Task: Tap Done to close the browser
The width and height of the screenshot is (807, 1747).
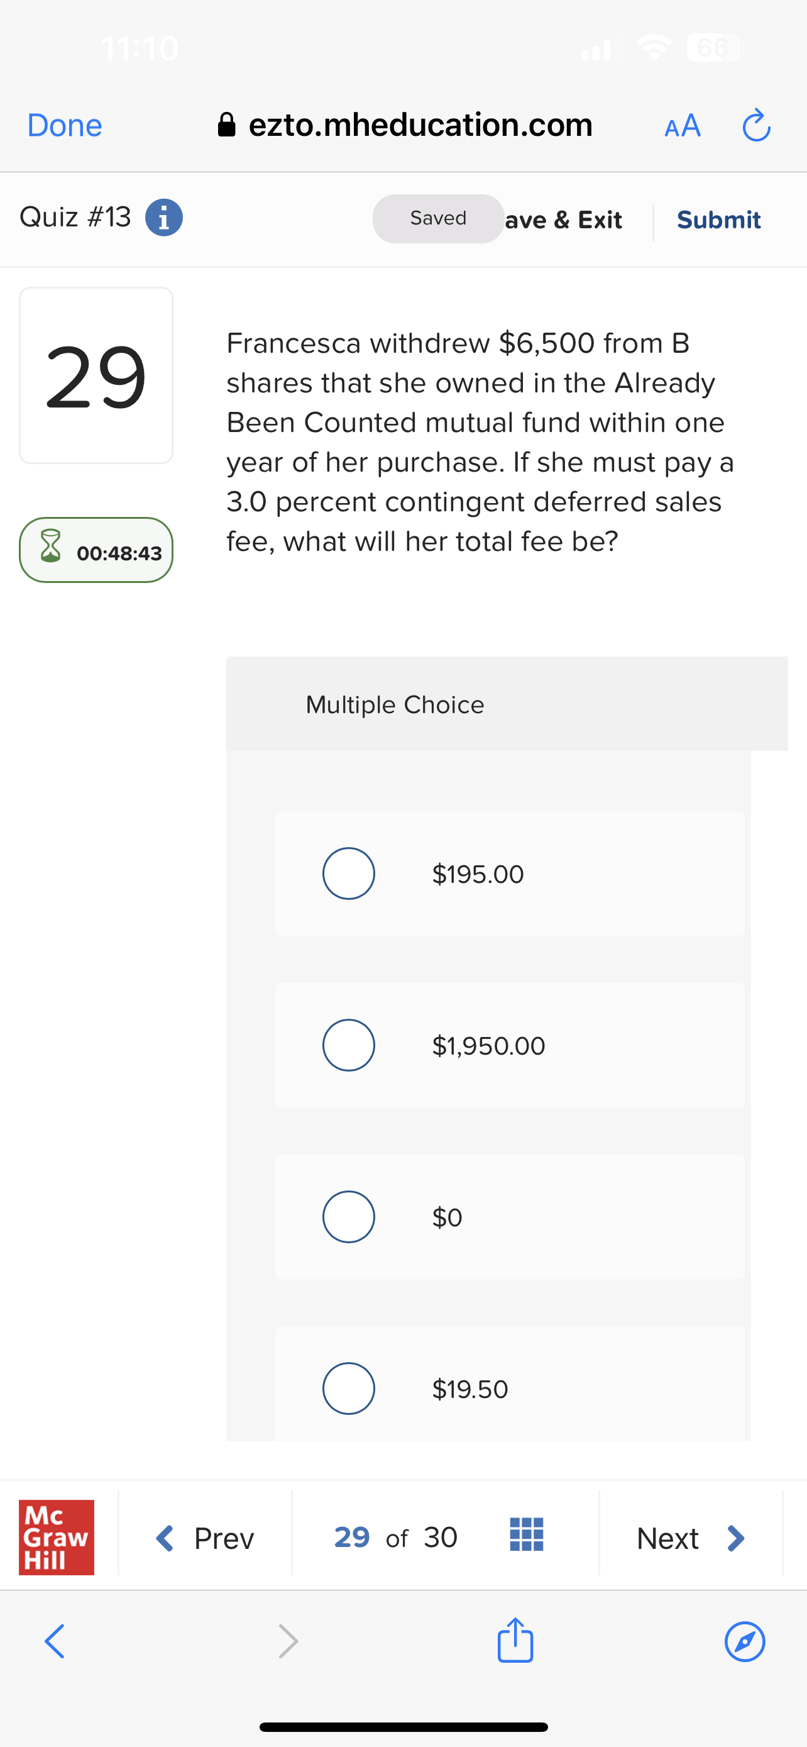Action: (64, 126)
